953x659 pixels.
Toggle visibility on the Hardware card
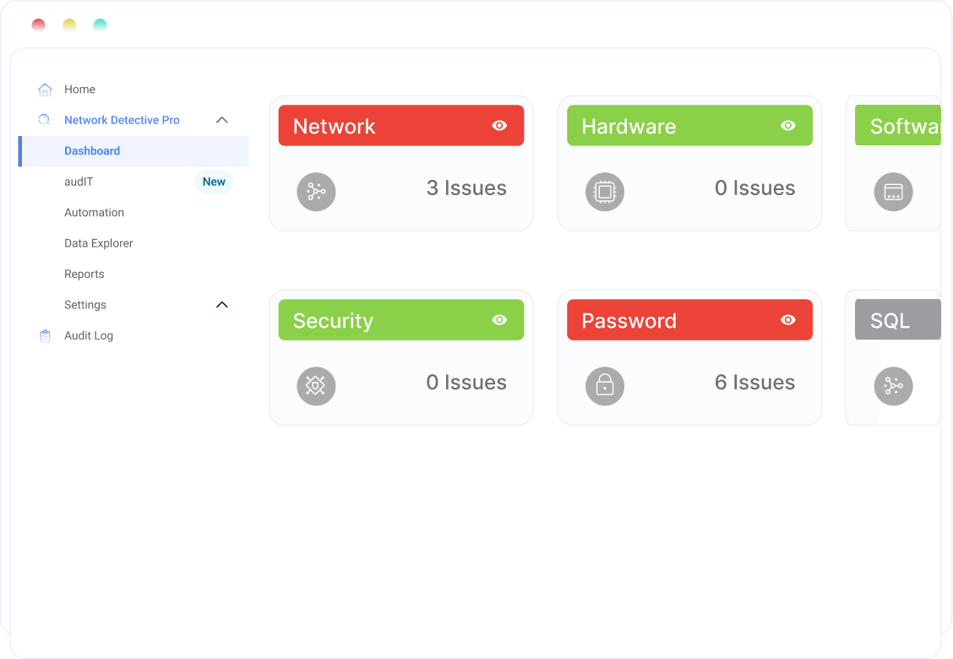coord(787,126)
